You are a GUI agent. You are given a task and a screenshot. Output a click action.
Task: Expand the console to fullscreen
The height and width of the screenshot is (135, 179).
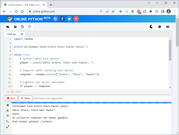7,127
